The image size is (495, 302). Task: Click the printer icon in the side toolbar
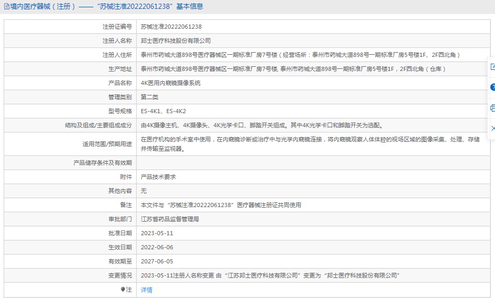[493, 108]
